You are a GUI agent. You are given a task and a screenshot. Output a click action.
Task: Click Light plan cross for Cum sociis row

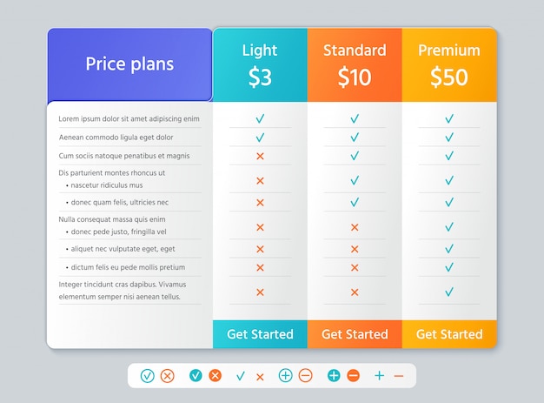260,157
